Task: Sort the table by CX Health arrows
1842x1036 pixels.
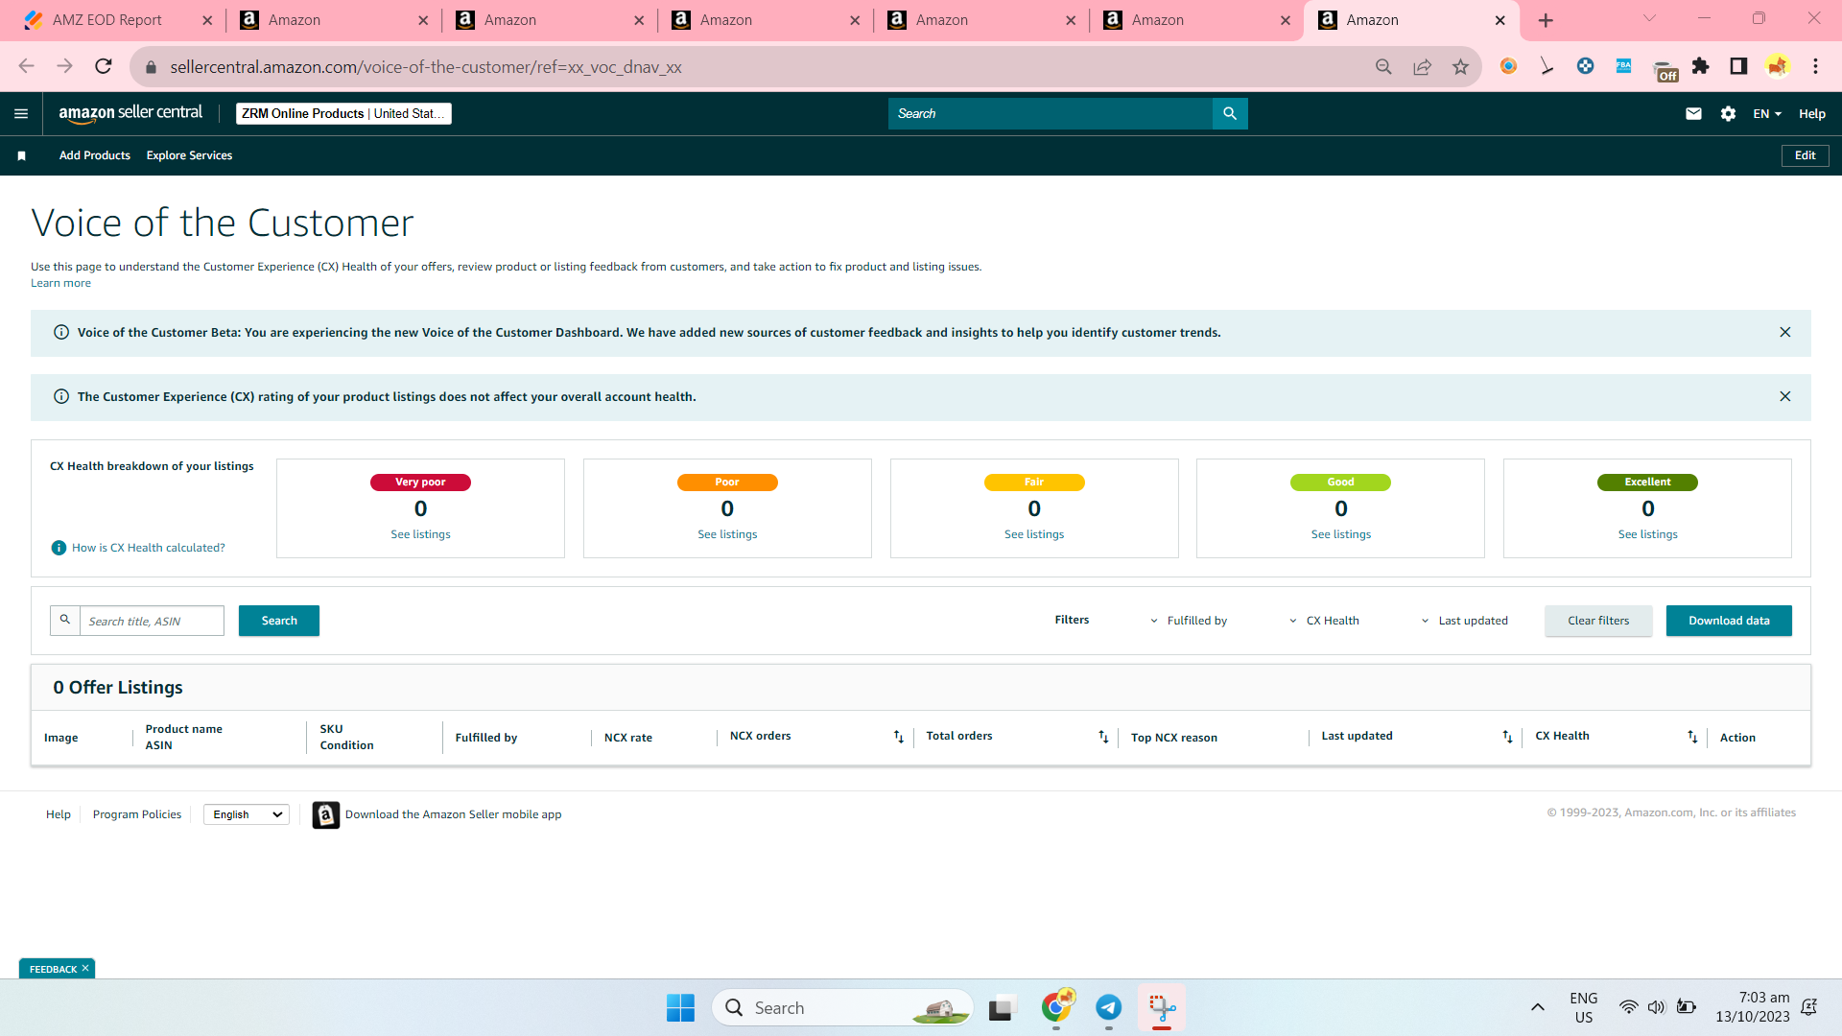Action: pyautogui.click(x=1692, y=737)
